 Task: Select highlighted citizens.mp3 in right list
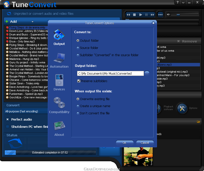[178, 65]
